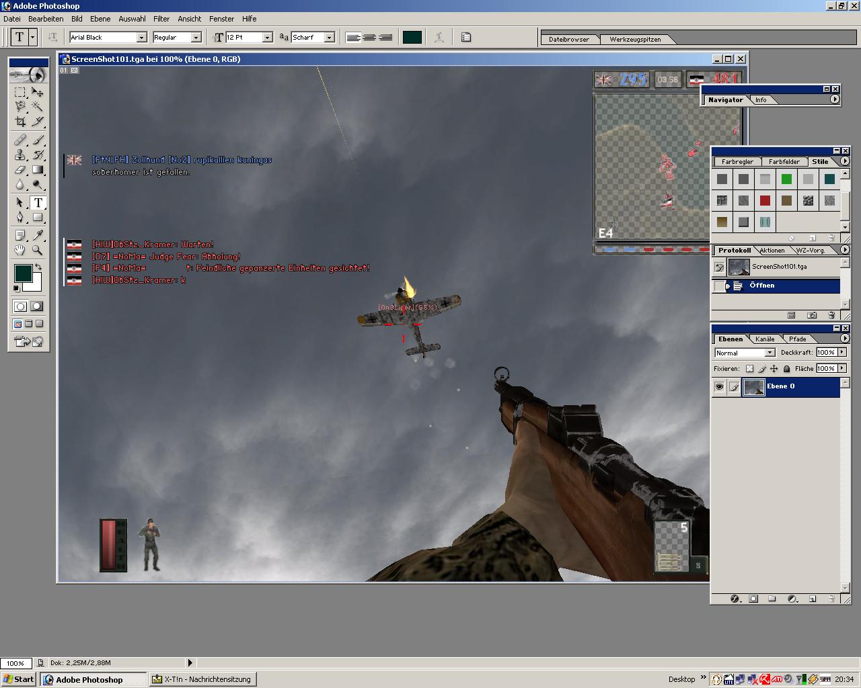Image resolution: width=861 pixels, height=688 pixels.
Task: Switch to the Farbfelder tab
Action: pos(784,162)
